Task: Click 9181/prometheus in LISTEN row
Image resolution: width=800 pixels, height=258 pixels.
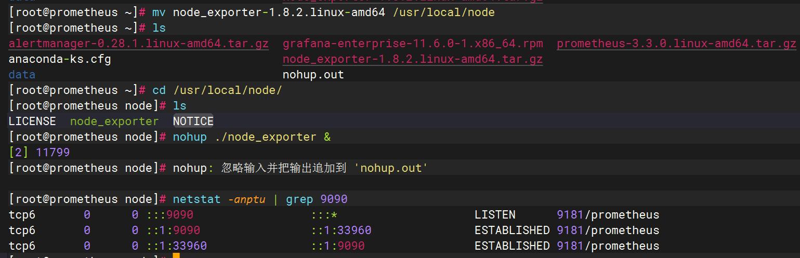Action: tap(608, 215)
